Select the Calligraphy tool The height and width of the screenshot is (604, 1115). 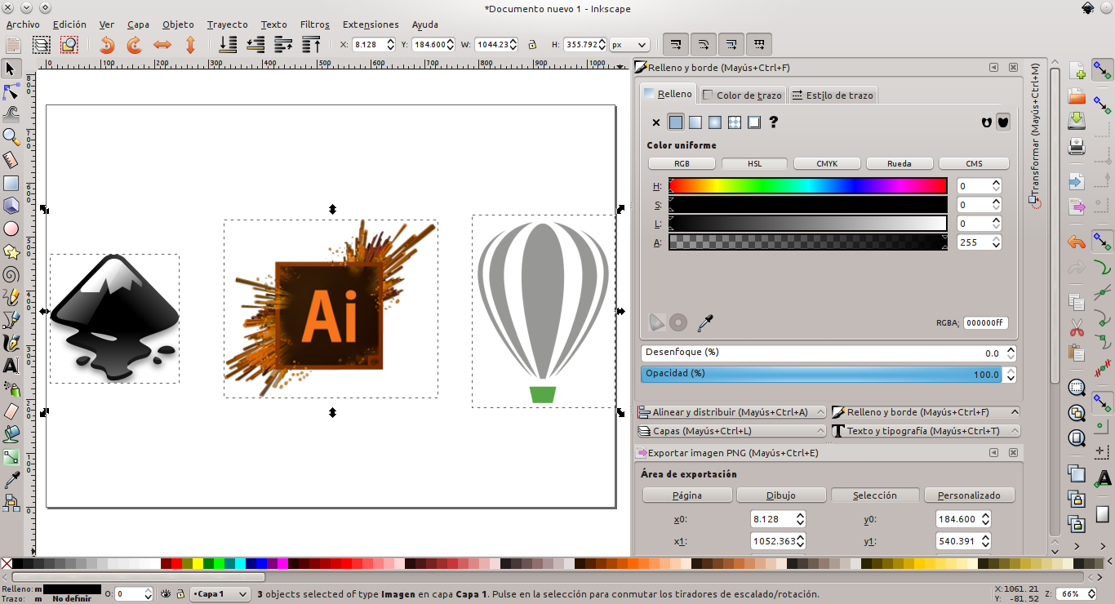(x=11, y=344)
